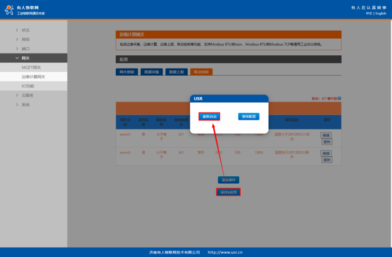392x257 pixels.
Task: Expand the 状态 sidebar section
Action: point(25,30)
